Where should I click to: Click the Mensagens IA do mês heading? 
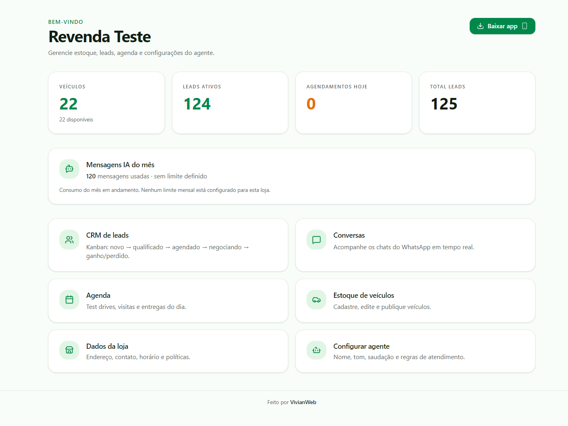pyautogui.click(x=120, y=165)
